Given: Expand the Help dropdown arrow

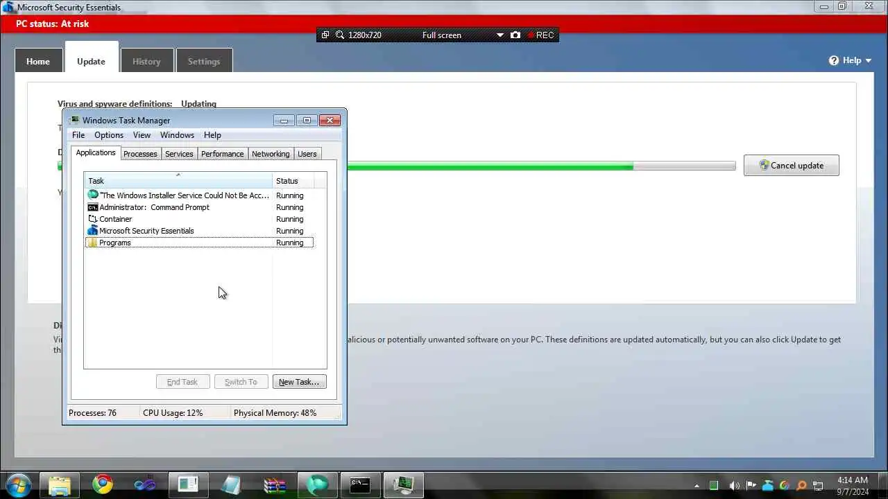Looking at the screenshot, I should click(x=869, y=61).
